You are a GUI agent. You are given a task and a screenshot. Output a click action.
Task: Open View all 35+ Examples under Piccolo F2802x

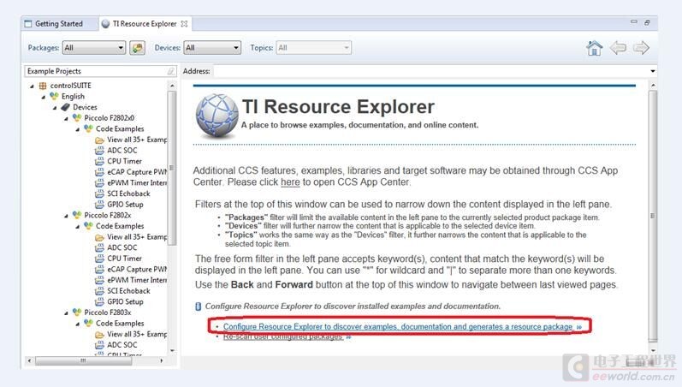pos(137,237)
